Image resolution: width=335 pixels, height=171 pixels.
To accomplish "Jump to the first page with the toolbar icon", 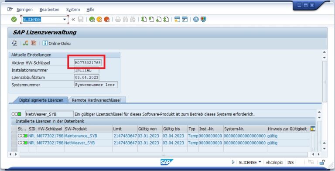I will [144, 20].
